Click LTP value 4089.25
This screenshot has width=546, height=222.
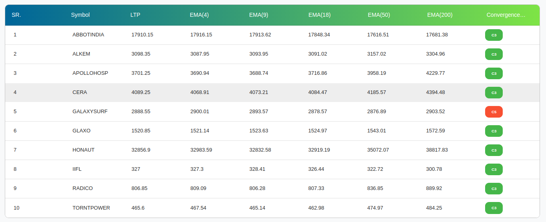coord(141,92)
